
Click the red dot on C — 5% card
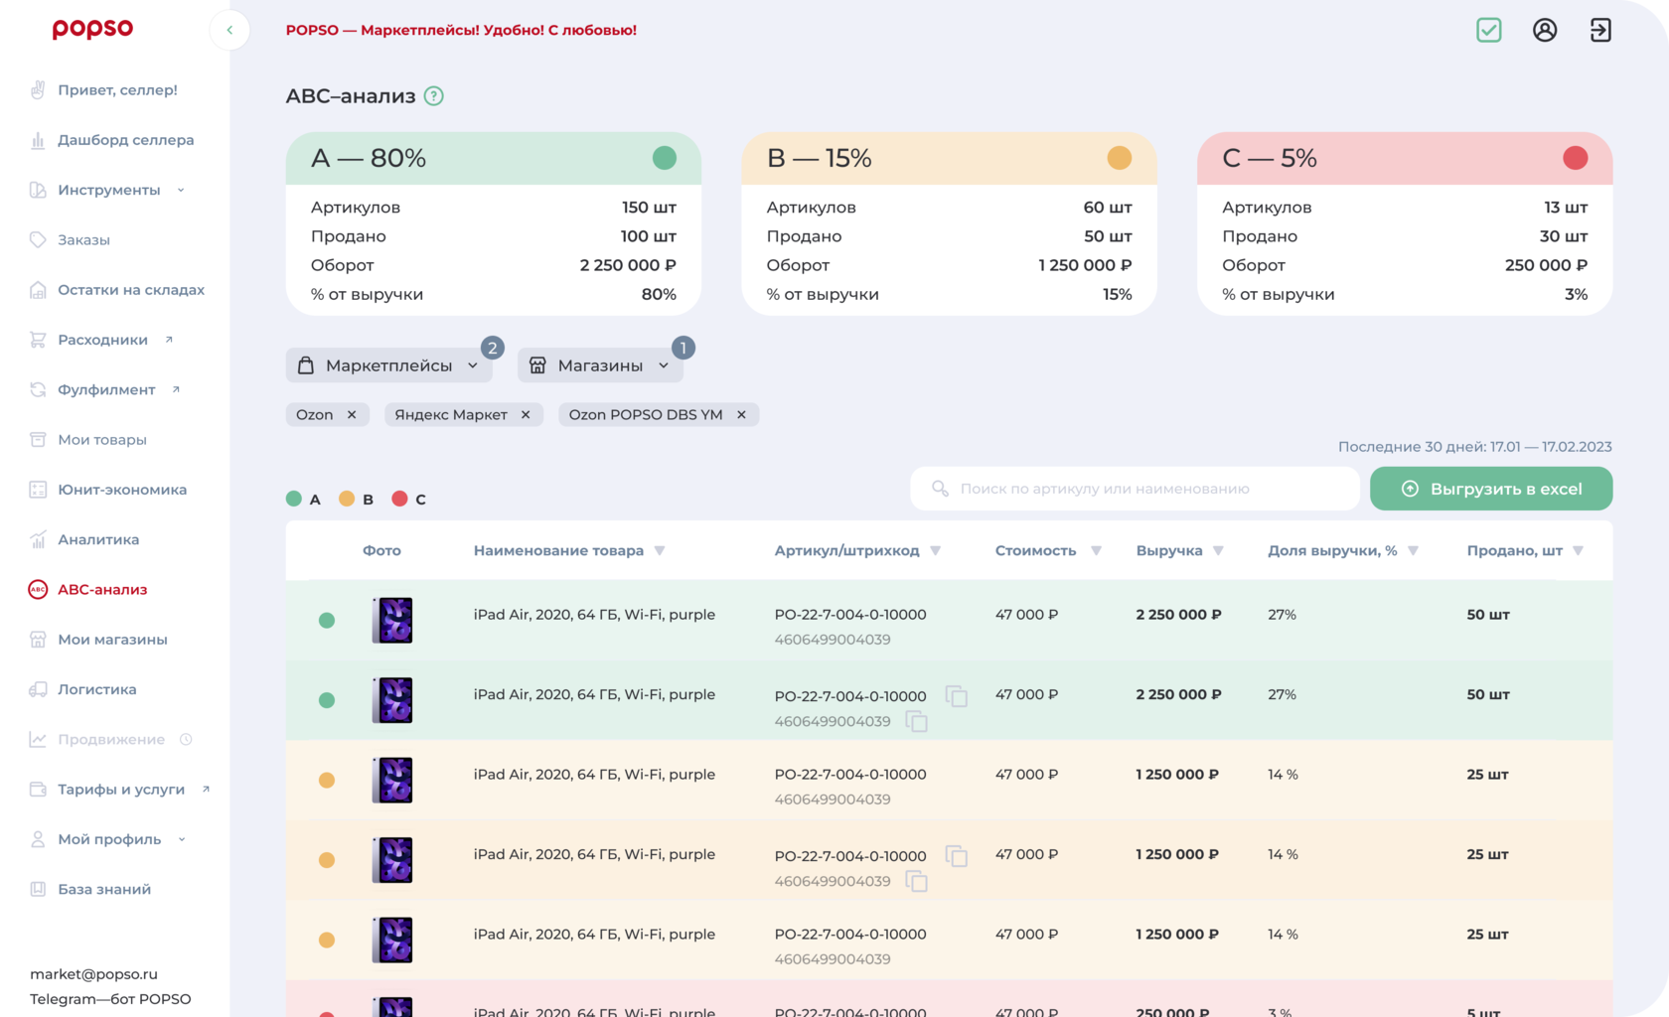pos(1576,158)
